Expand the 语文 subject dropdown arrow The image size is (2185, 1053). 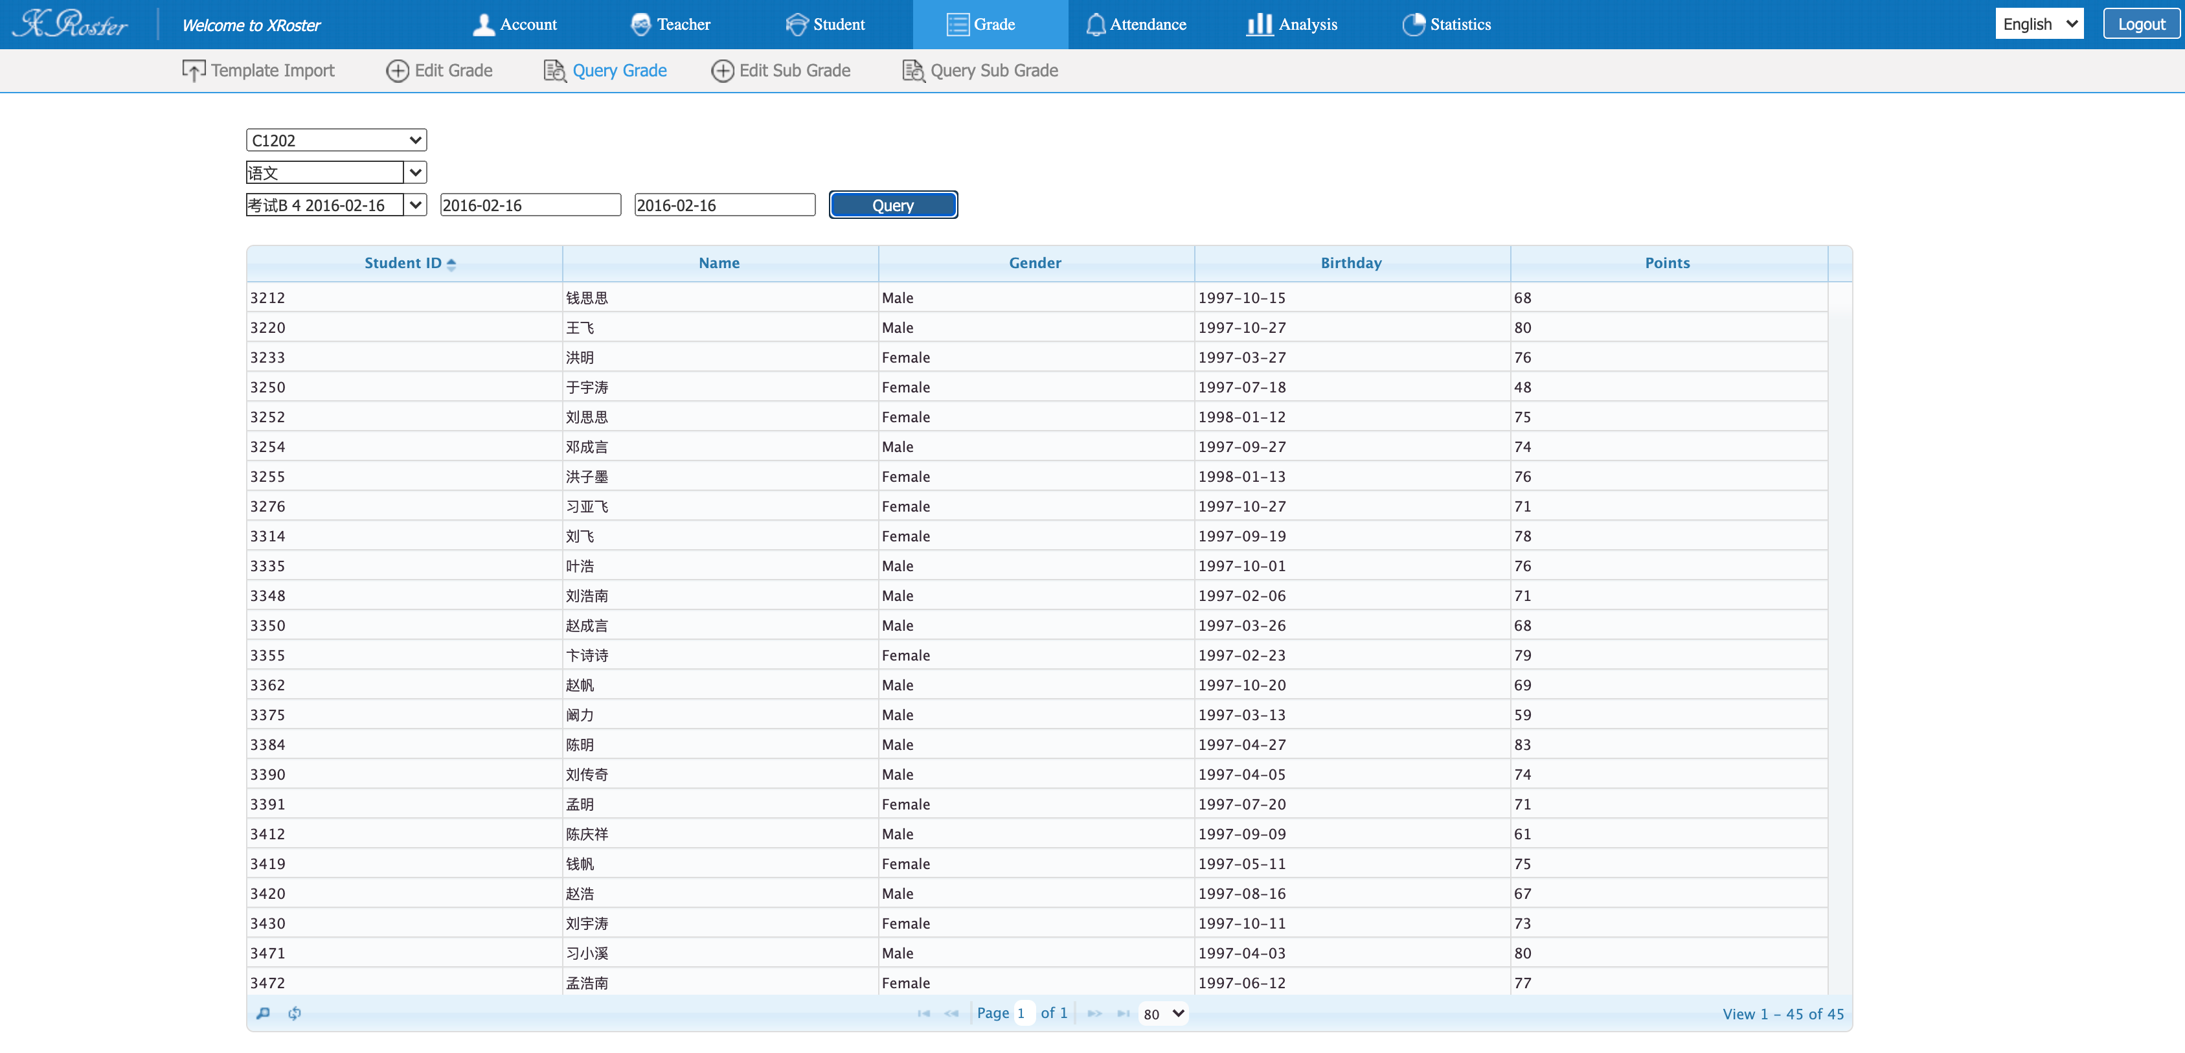(414, 172)
